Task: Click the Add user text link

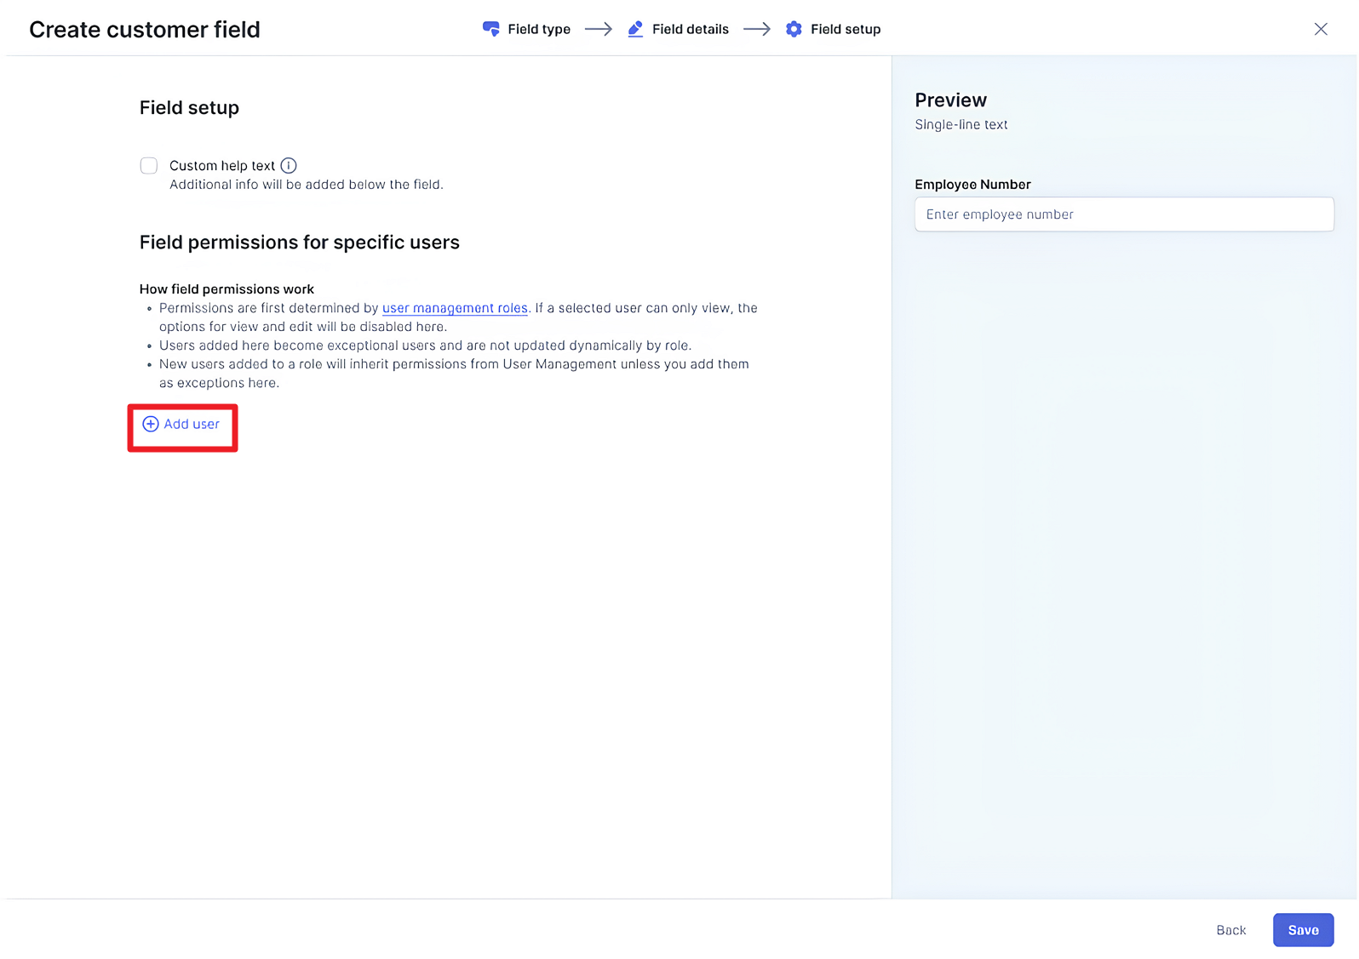Action: [x=192, y=424]
